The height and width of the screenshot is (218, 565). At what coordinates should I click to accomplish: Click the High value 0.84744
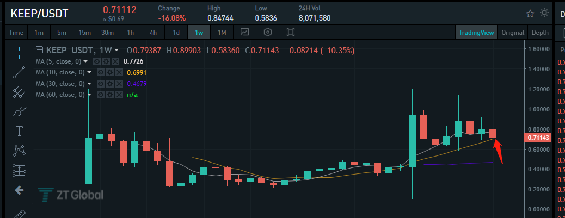(220, 17)
